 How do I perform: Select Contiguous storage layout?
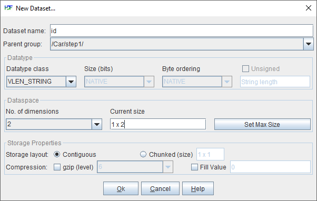point(57,154)
